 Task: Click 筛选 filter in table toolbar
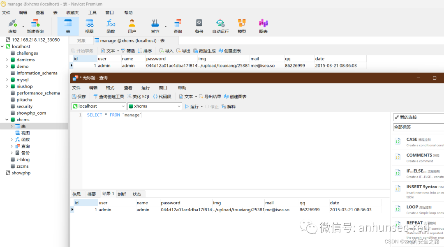128,51
